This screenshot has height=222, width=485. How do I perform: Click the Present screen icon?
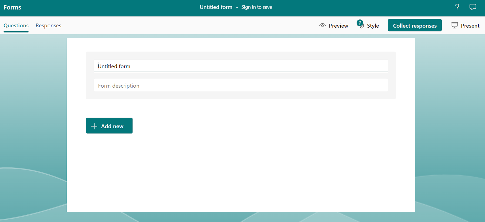455,25
